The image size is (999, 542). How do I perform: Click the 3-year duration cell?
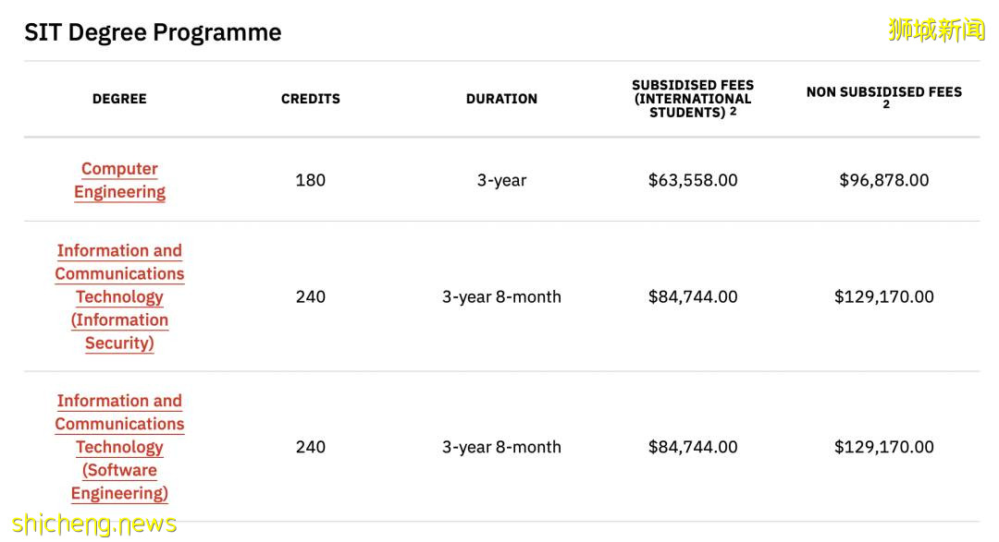(x=501, y=180)
